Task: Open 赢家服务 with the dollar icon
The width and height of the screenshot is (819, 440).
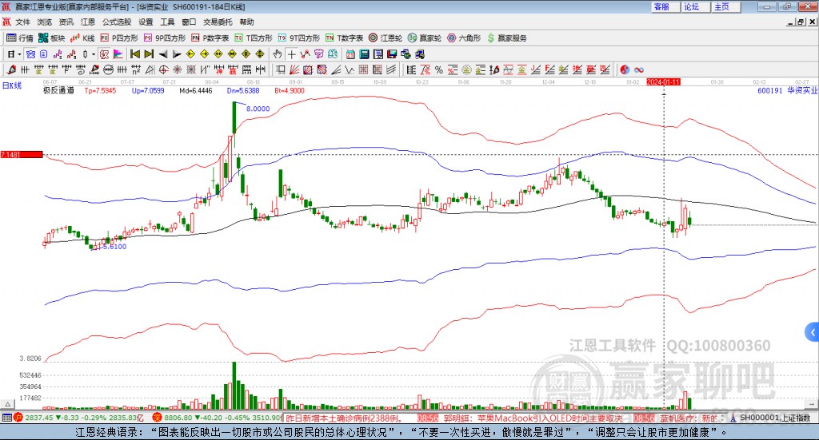Action: coord(506,38)
